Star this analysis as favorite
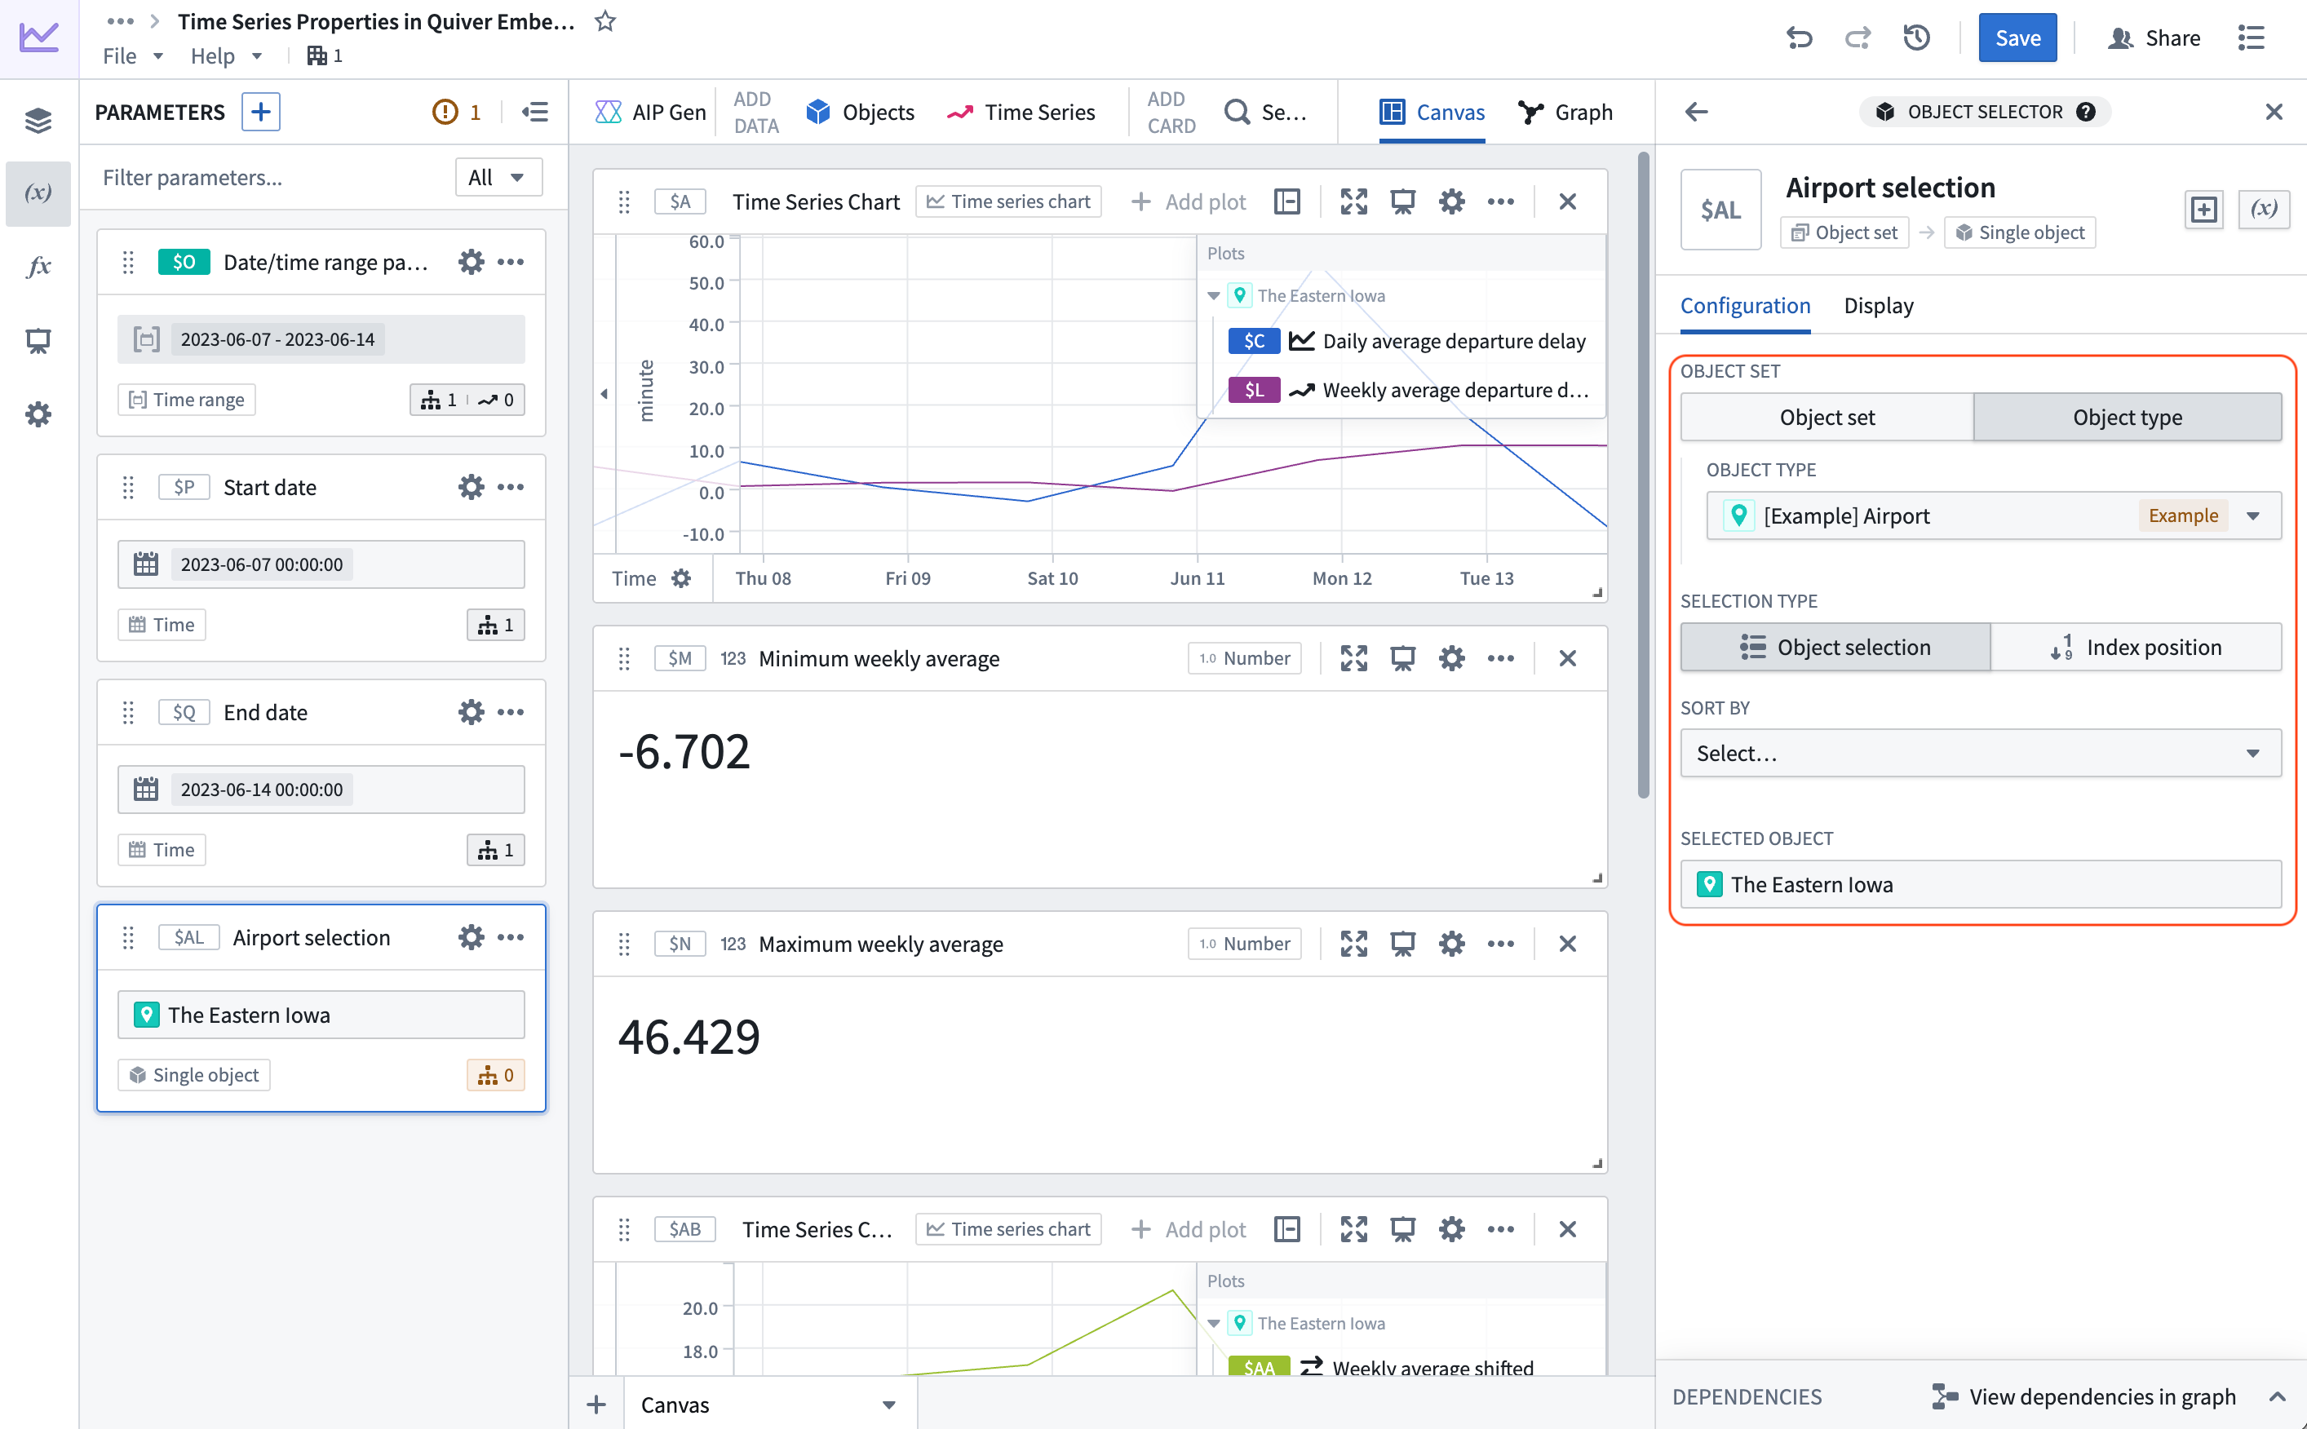 [604, 20]
